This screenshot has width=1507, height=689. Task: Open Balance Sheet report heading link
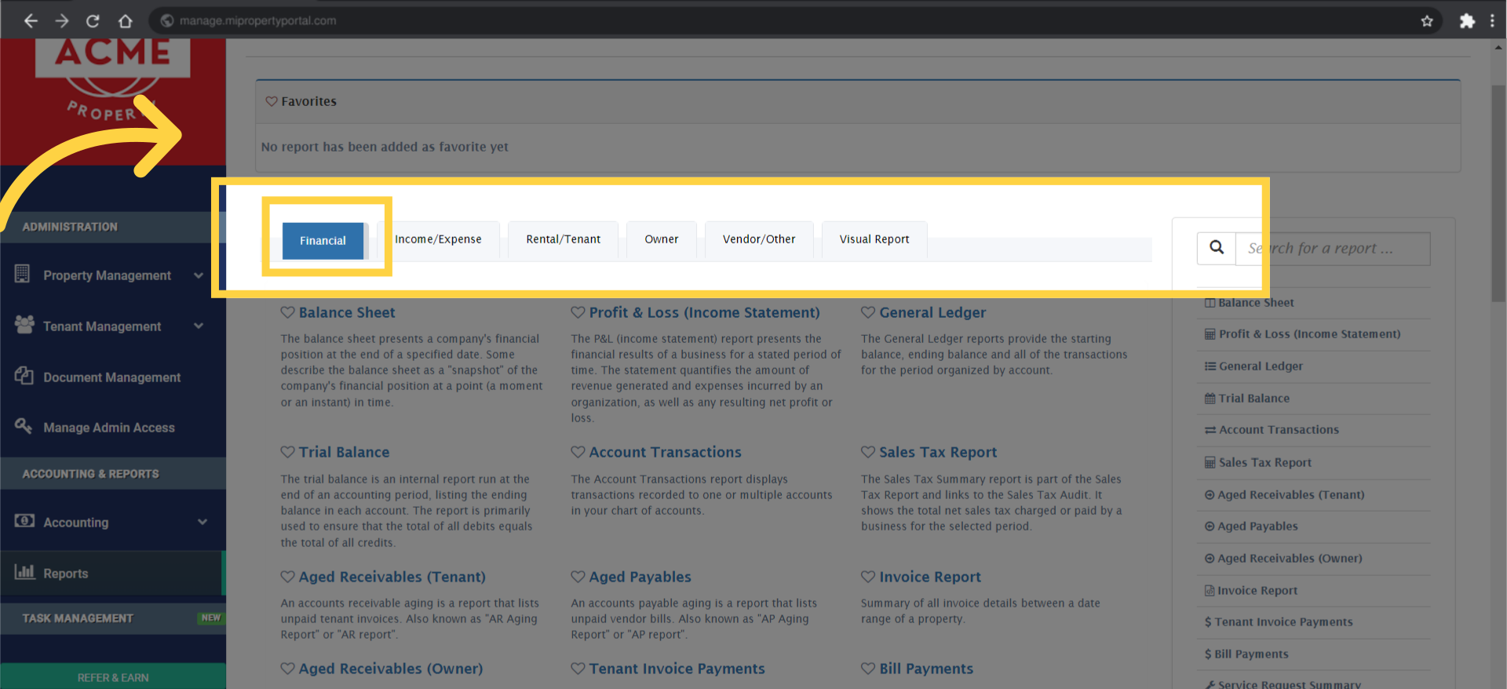(347, 312)
